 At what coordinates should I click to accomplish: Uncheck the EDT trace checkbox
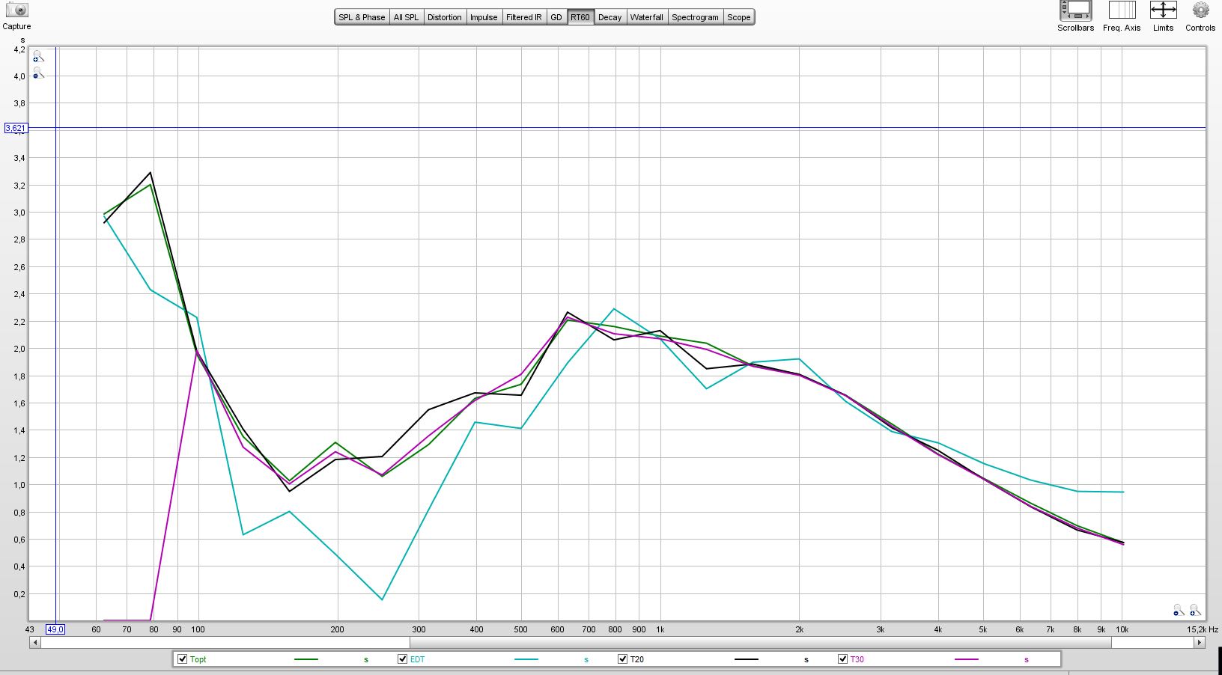402,659
